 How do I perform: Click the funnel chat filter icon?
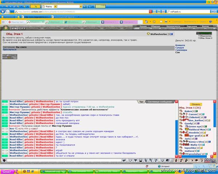[136, 160]
